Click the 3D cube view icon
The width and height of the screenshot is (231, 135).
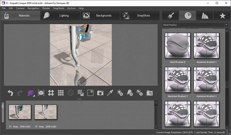(x=41, y=93)
